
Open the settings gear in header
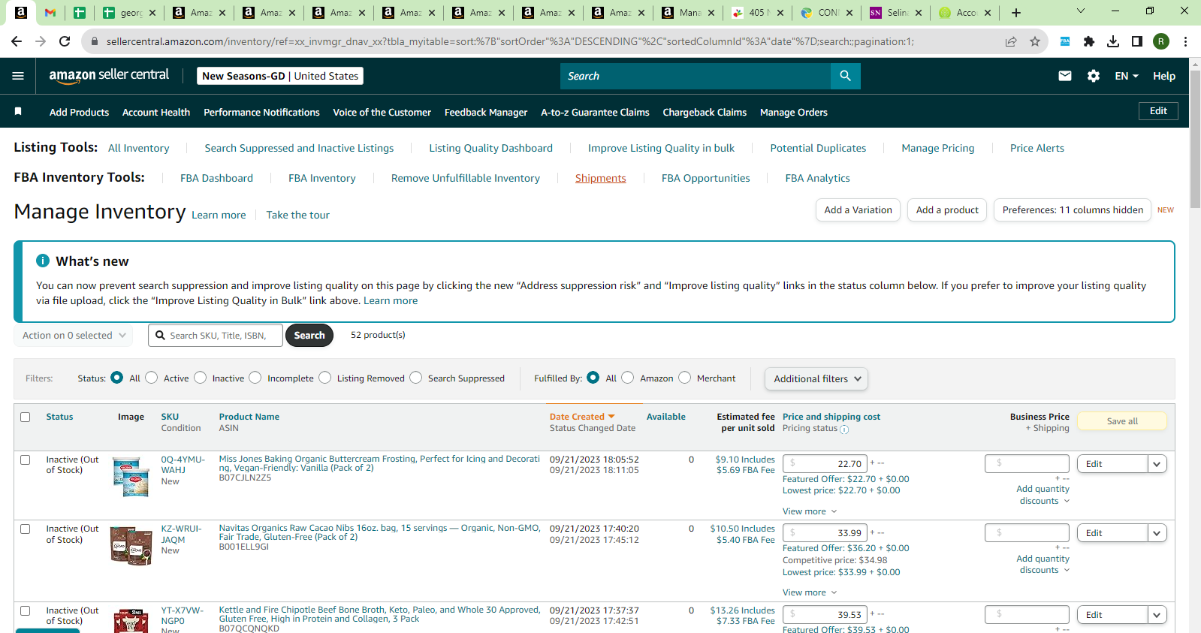coord(1094,76)
